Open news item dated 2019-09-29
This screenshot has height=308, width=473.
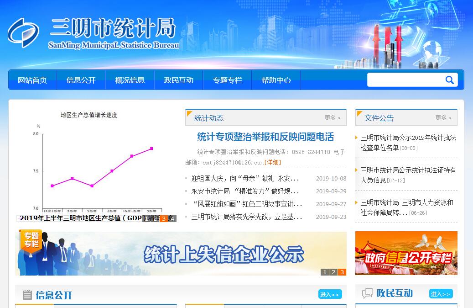tap(245, 191)
